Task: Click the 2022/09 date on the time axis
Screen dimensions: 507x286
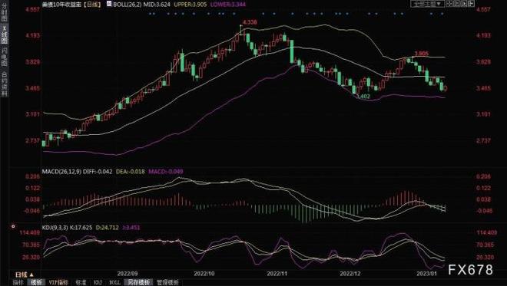Action: coord(128,274)
